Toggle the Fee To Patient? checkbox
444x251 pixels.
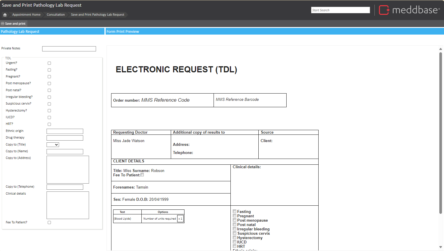tap(49, 223)
